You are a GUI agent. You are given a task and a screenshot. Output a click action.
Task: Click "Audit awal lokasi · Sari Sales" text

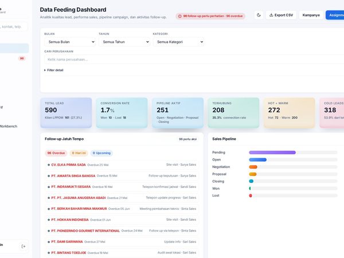point(177,252)
